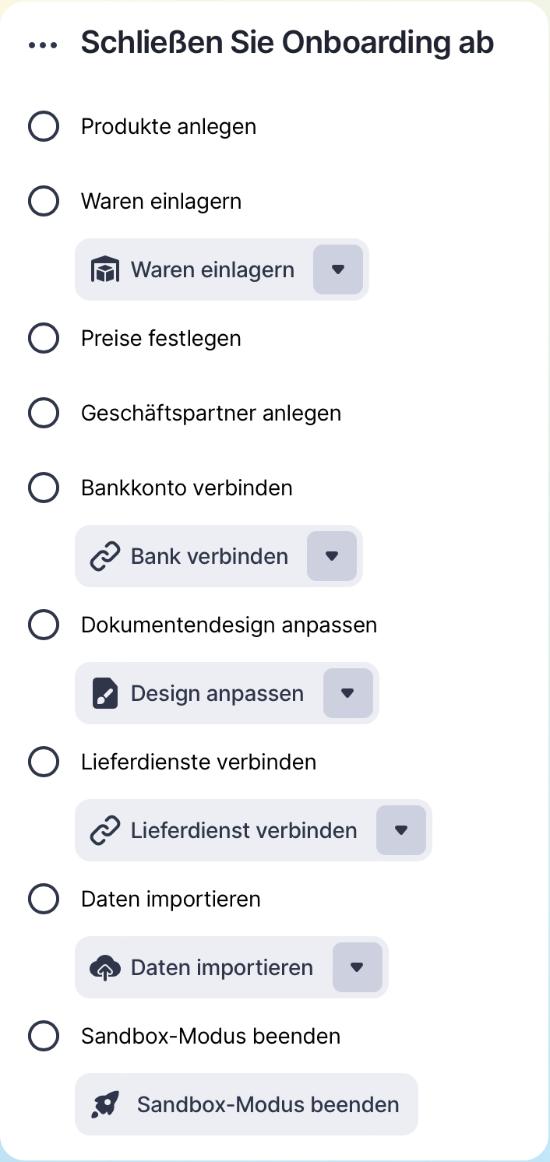Image resolution: width=550 pixels, height=1162 pixels.
Task: Click the link icon beside Lieferdienst verbinden
Action: pos(105,831)
